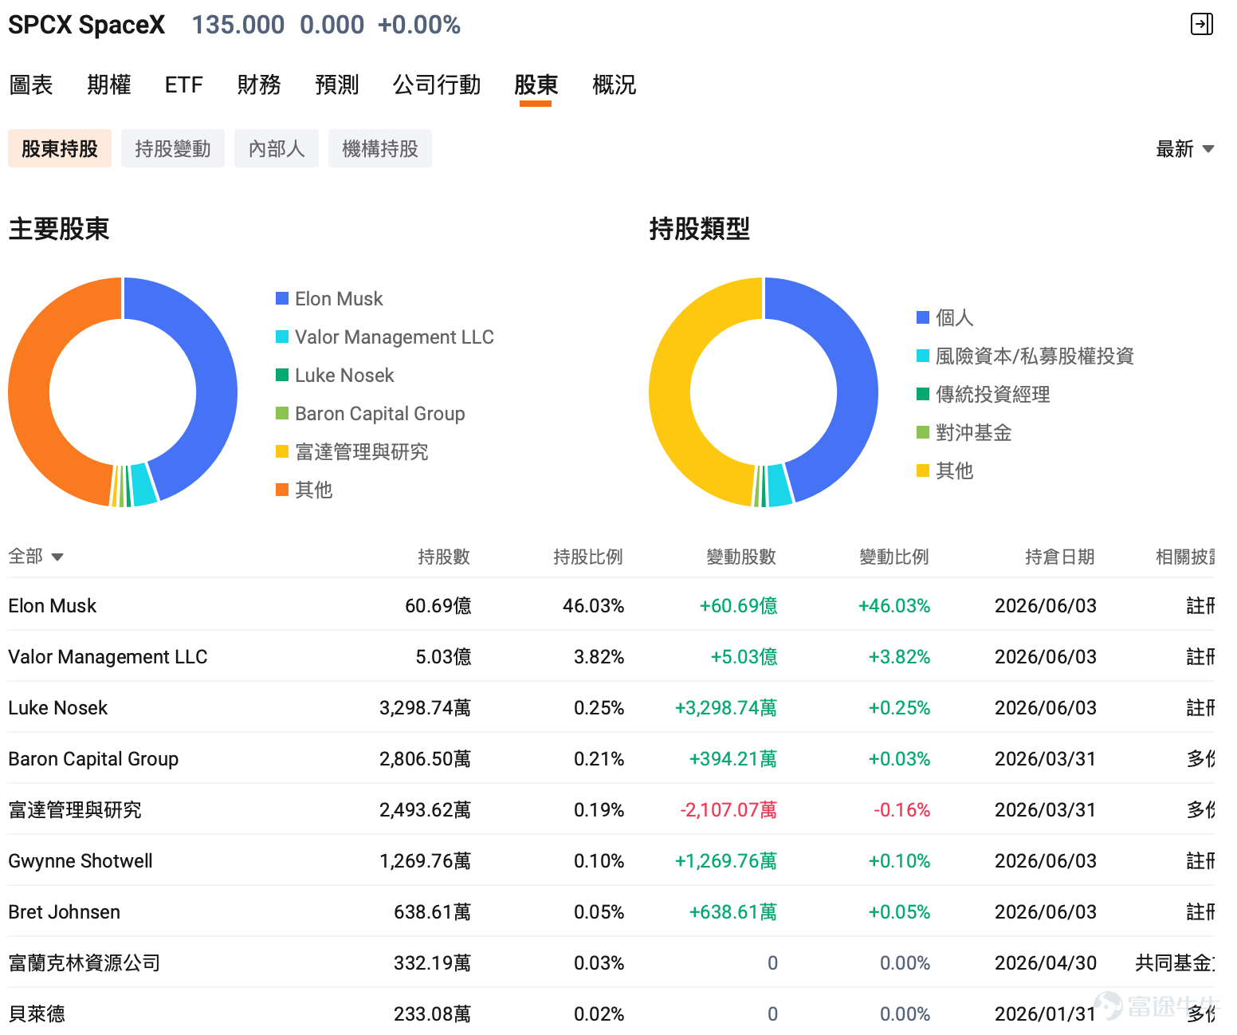Viewport: 1237px width, 1035px height.
Task: View the 機構持股 section
Action: click(x=380, y=148)
